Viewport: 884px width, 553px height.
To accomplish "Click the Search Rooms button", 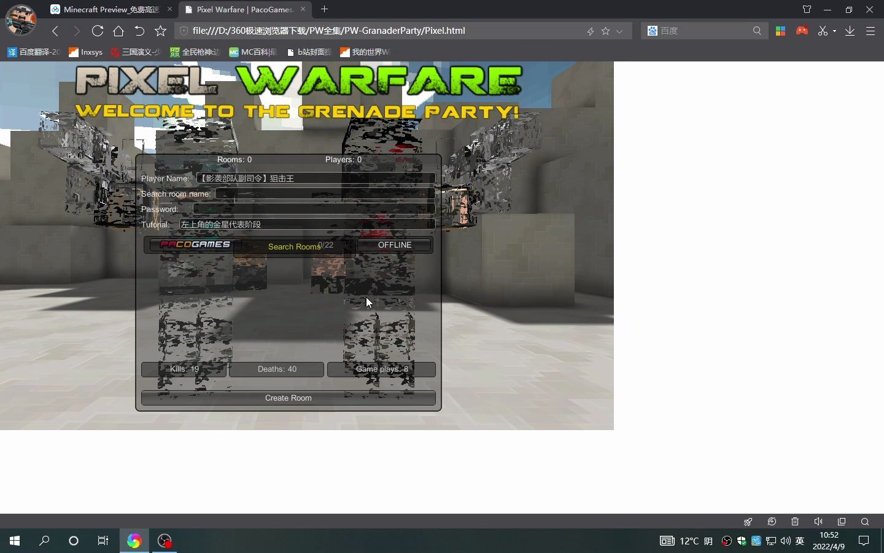I will tap(295, 247).
